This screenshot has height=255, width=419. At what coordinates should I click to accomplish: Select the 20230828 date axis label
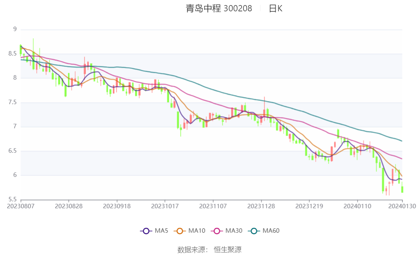pos(69,206)
